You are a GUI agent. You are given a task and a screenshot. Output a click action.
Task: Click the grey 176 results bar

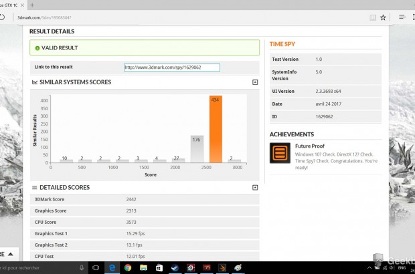tap(196, 150)
